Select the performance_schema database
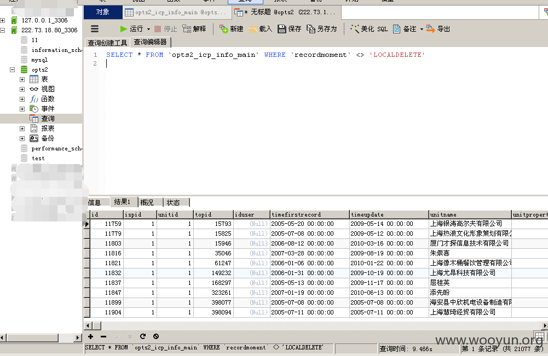The image size is (548, 356). (x=56, y=149)
